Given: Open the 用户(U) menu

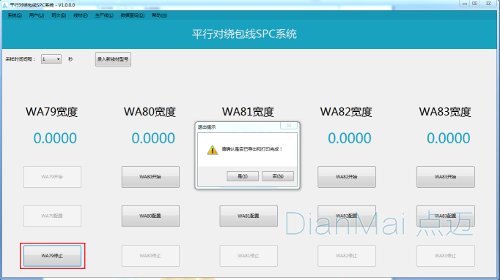Looking at the screenshot, I should click(37, 15).
